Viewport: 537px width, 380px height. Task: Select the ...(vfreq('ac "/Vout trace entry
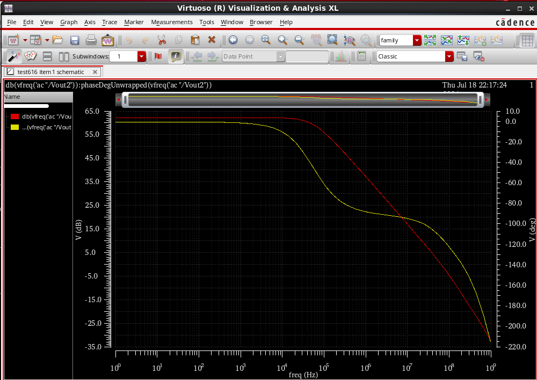(x=47, y=127)
